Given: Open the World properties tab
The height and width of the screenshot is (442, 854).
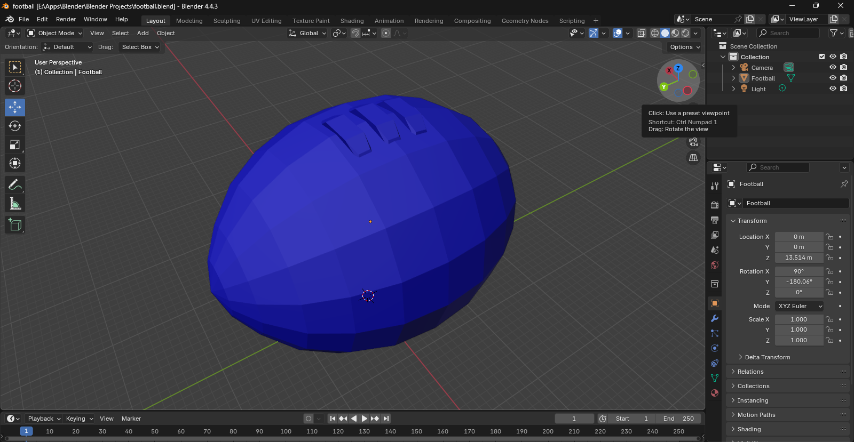Looking at the screenshot, I should [x=715, y=264].
